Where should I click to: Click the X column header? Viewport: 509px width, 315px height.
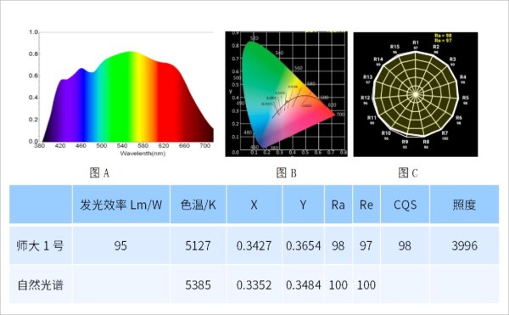click(x=255, y=205)
